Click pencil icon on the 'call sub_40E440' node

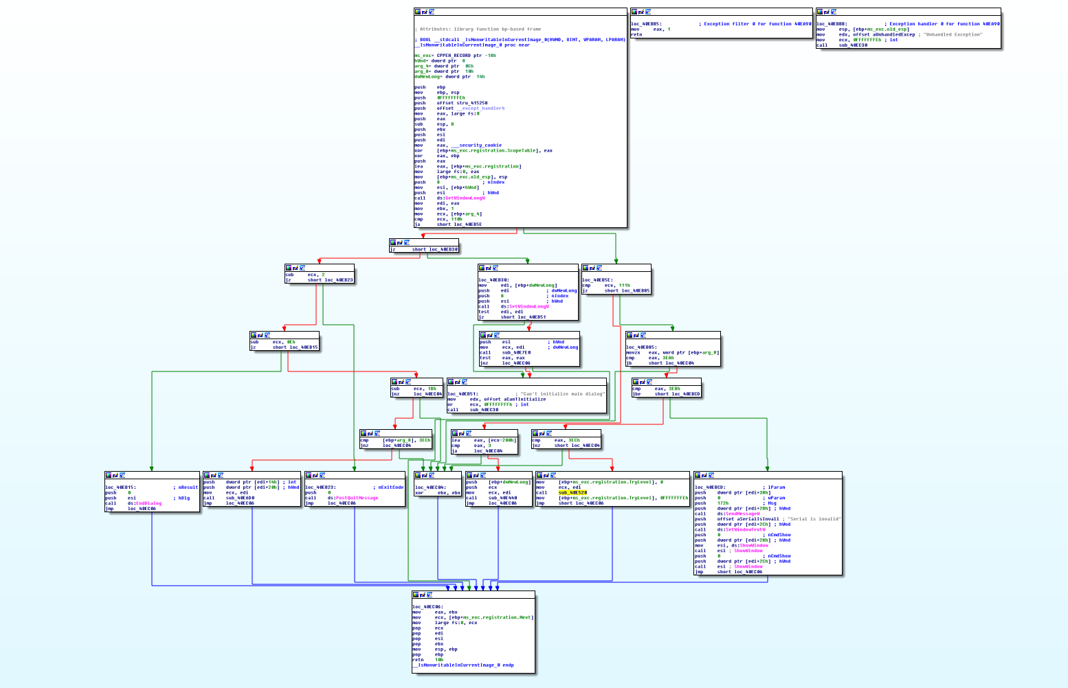(x=476, y=474)
